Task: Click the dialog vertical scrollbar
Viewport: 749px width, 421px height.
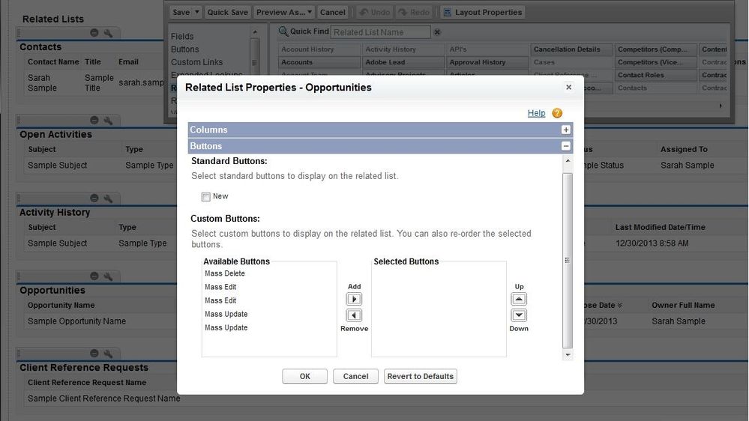Action: (x=568, y=260)
